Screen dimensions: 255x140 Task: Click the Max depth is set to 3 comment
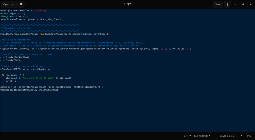pyautogui.click(x=70, y=46)
